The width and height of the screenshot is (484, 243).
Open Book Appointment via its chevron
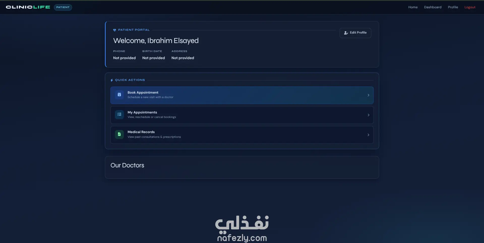368,95
